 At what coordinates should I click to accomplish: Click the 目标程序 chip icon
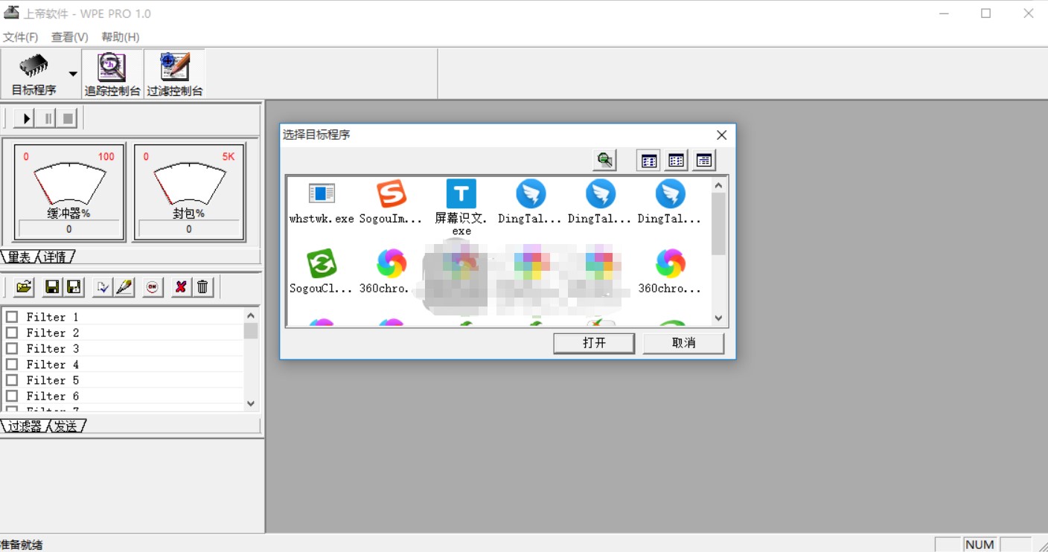33,66
